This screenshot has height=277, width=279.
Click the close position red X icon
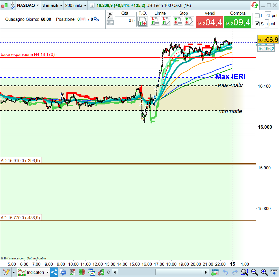coord(83,19)
